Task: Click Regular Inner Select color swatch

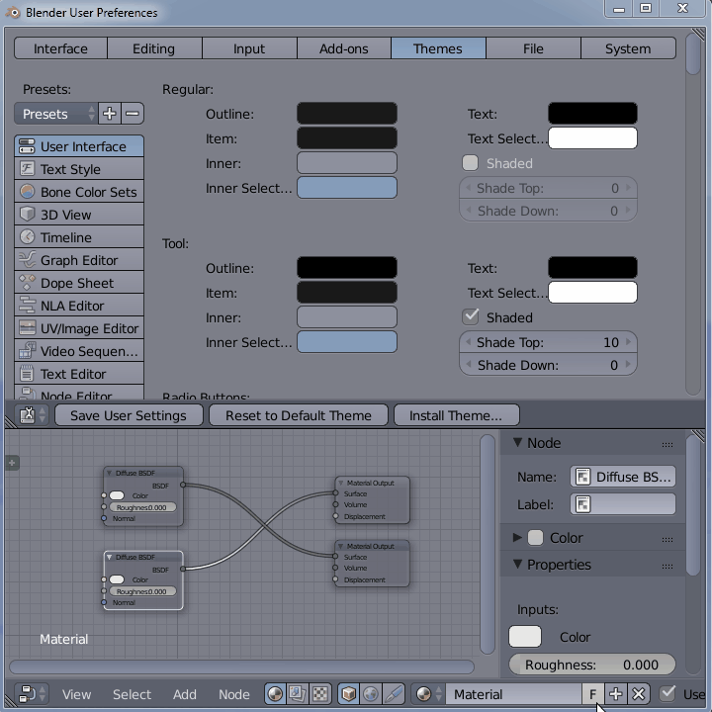Action: point(347,188)
